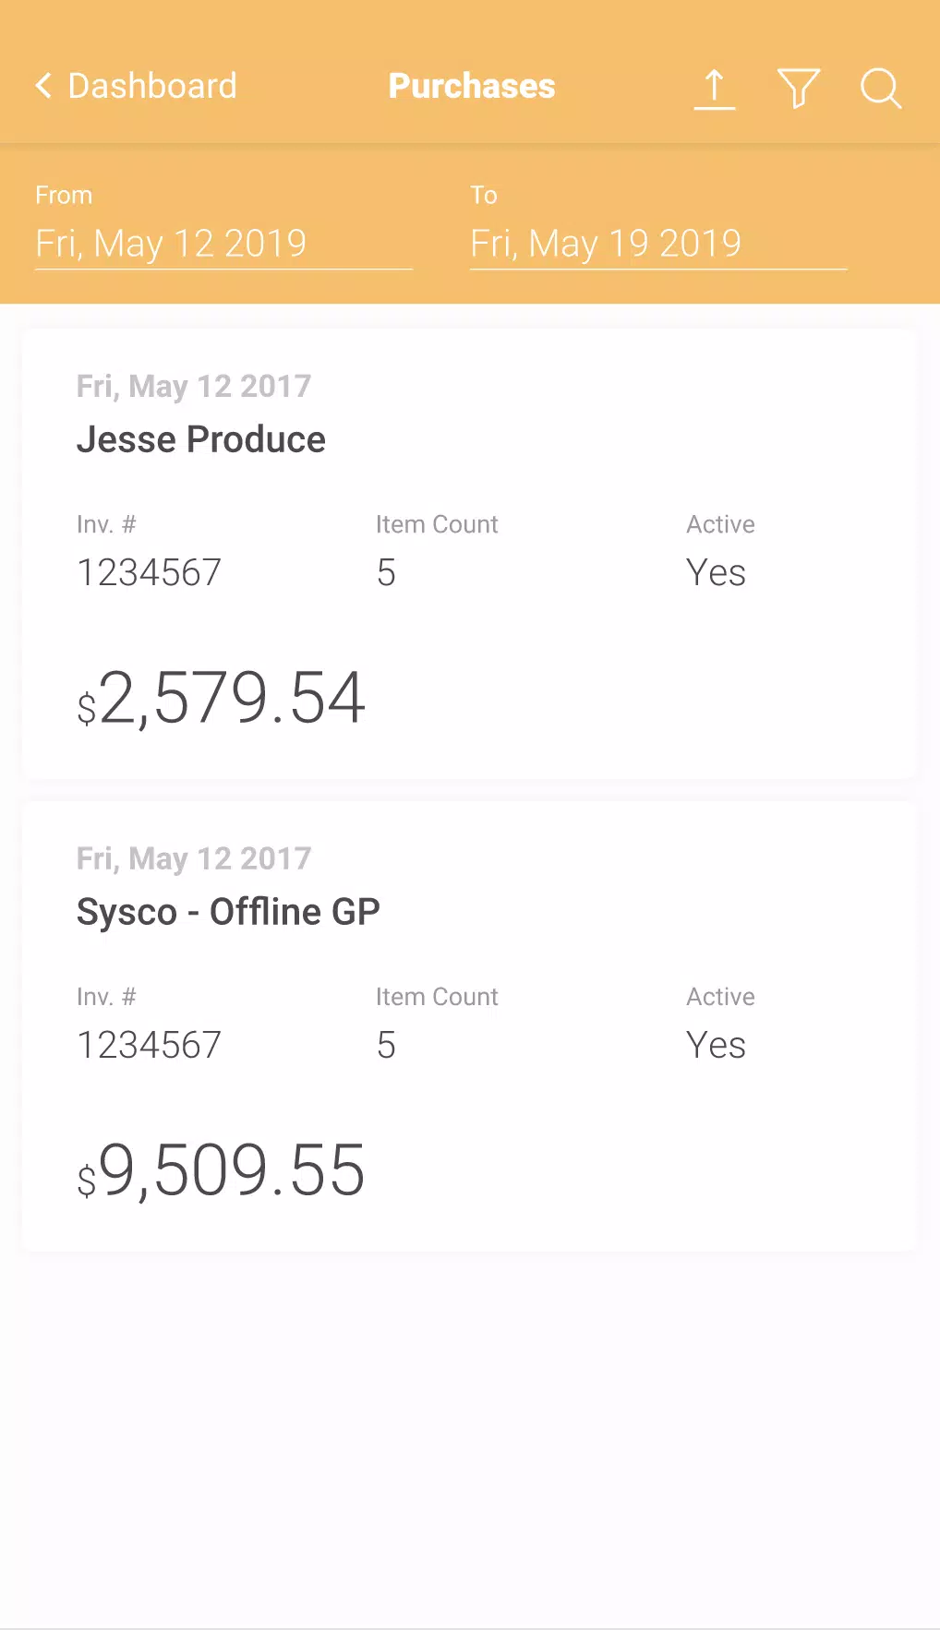Open the From date picker
The width and height of the screenshot is (940, 1630).
(223, 244)
